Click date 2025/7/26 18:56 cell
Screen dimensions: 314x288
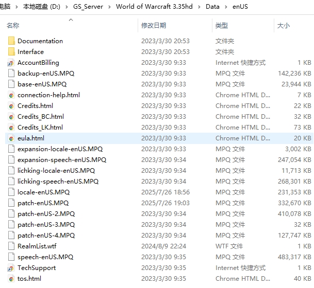click(166, 192)
